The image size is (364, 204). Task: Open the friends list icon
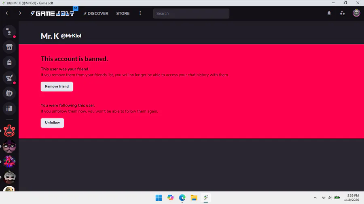click(x=343, y=13)
